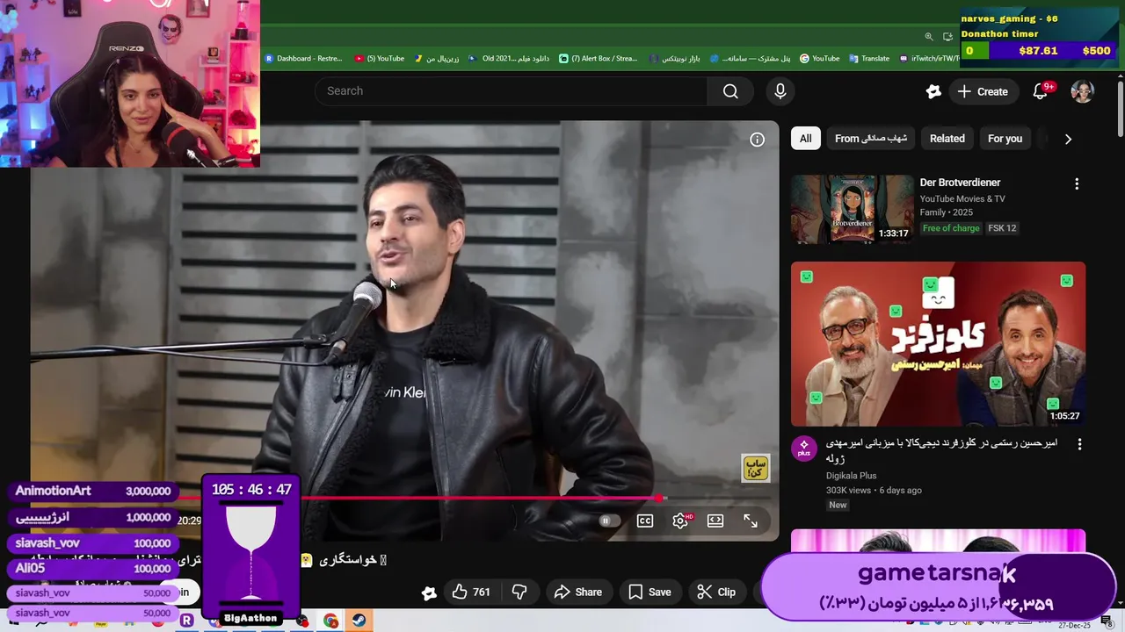The height and width of the screenshot is (632, 1125).
Task: Open Der Brotverdiener thumbnail
Action: coord(852,210)
